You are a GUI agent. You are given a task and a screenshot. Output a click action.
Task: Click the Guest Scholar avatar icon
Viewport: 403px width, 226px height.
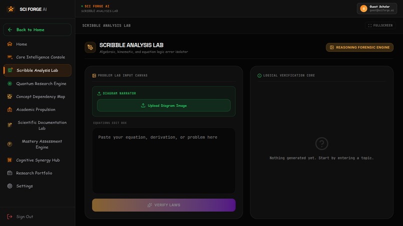coord(363,8)
